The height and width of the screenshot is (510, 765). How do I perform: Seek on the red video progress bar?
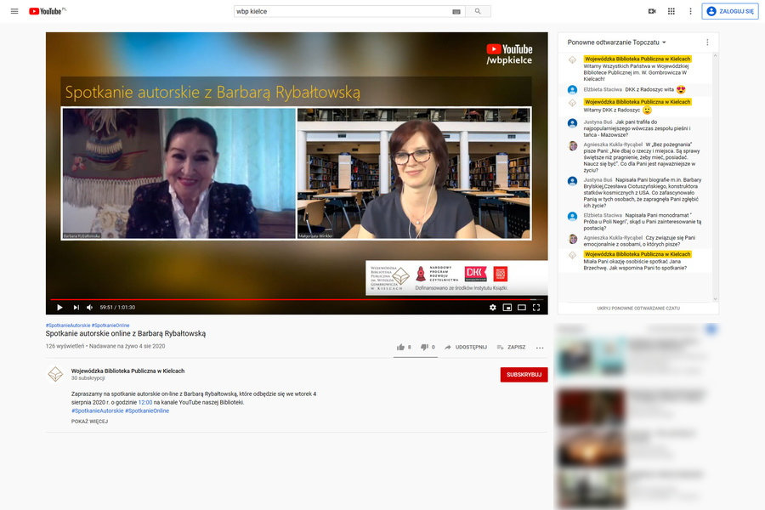pos(297,299)
